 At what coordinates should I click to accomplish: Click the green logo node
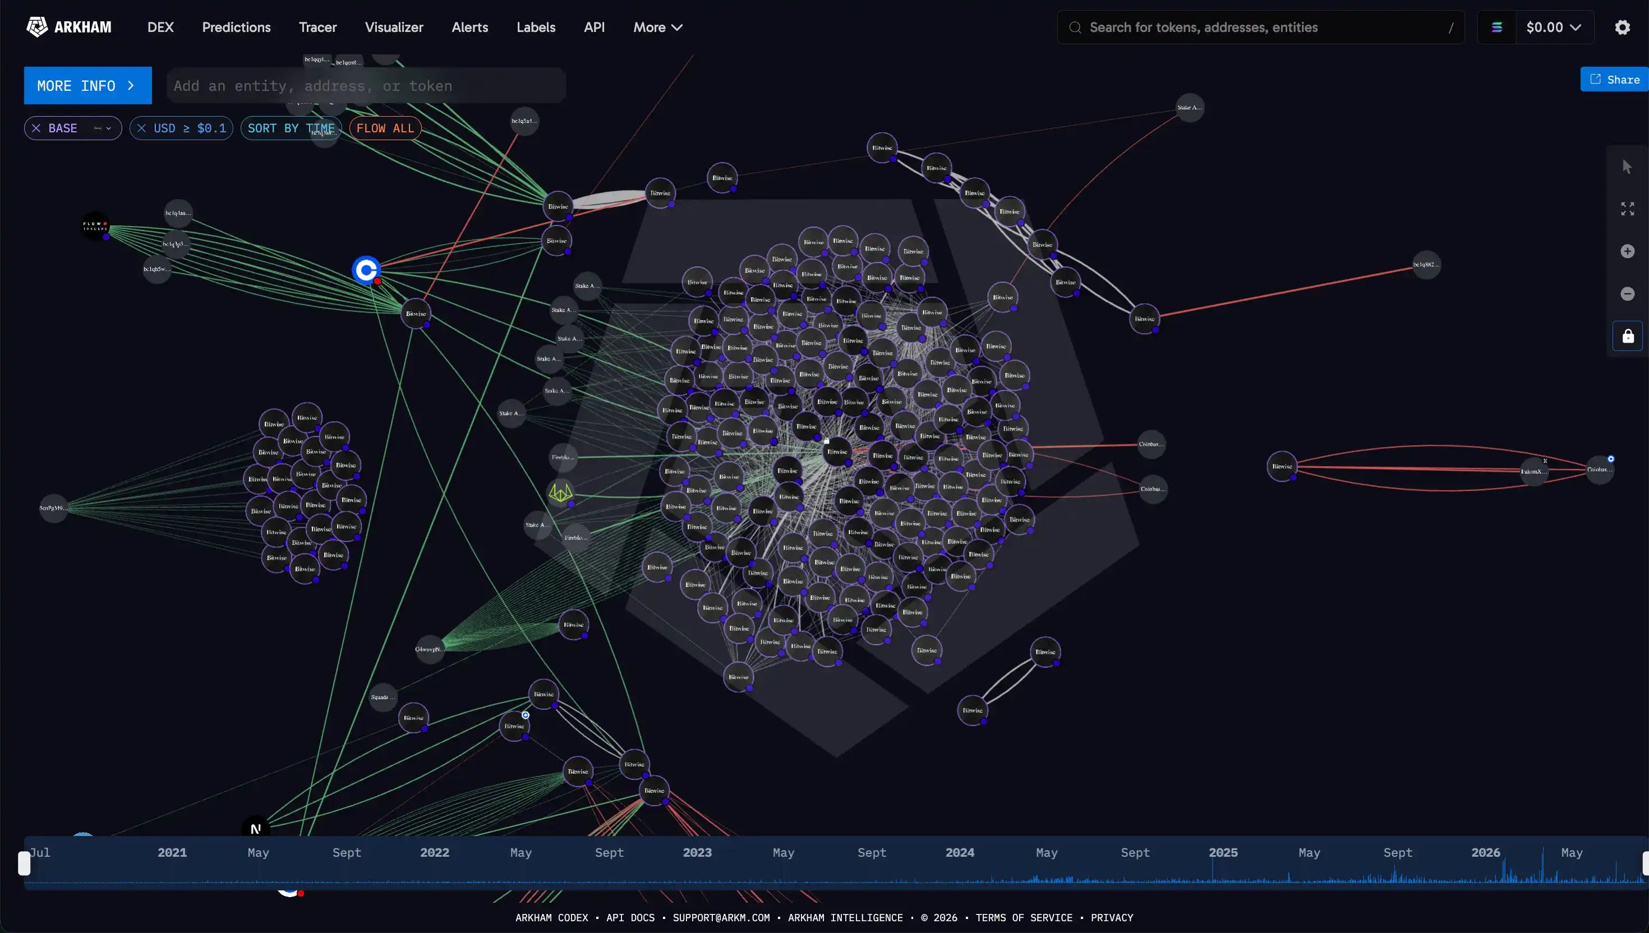pyautogui.click(x=560, y=493)
